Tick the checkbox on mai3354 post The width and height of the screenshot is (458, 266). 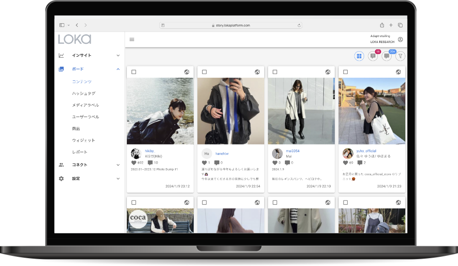click(275, 72)
